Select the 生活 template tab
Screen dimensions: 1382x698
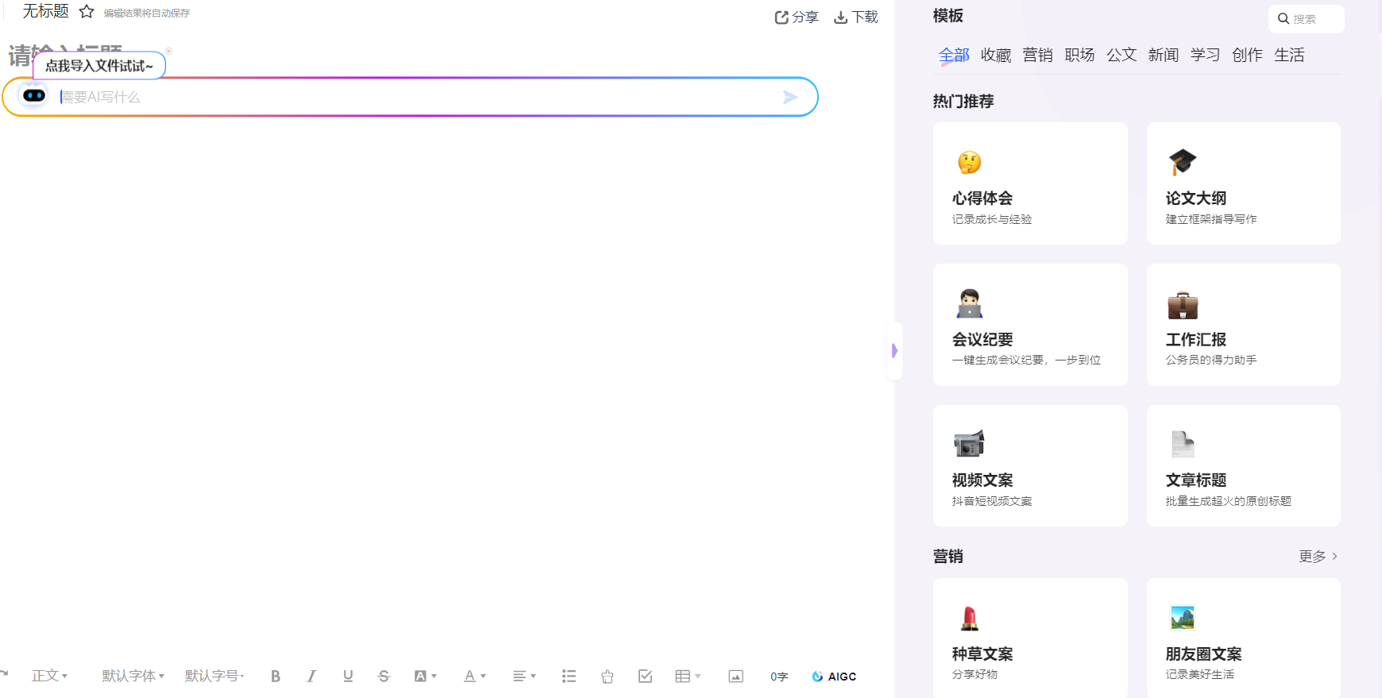click(1289, 55)
